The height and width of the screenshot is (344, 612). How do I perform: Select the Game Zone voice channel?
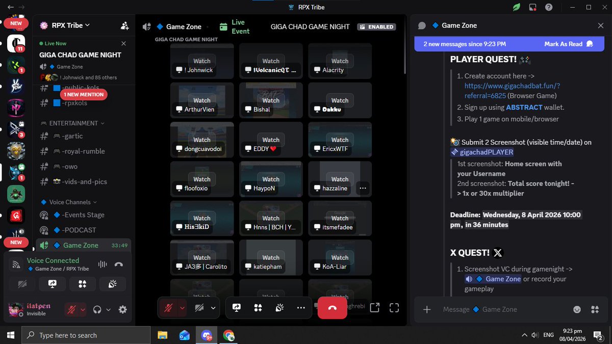coord(83,245)
